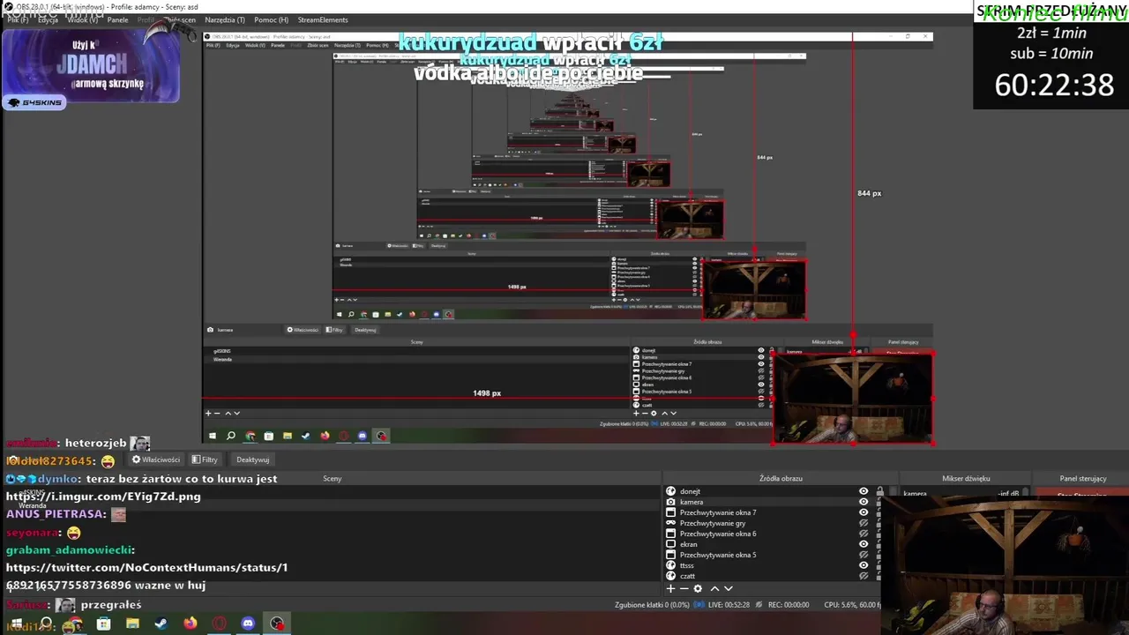Click the selected kamera box in preview
Viewport: 1129px width, 635px height.
click(x=853, y=399)
